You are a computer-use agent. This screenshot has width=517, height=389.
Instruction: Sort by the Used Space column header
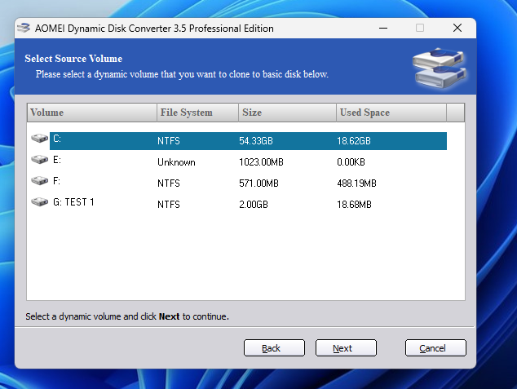(x=391, y=113)
